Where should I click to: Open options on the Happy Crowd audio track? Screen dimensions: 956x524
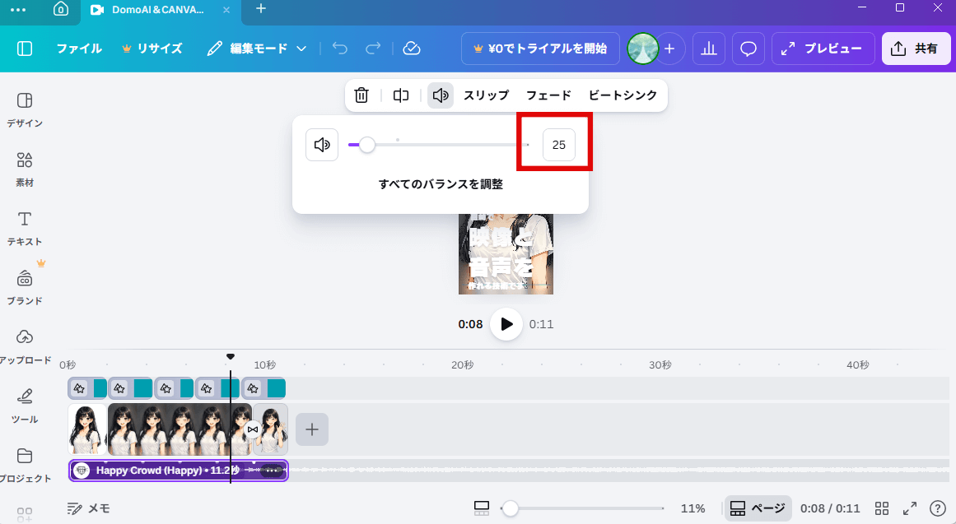click(272, 471)
